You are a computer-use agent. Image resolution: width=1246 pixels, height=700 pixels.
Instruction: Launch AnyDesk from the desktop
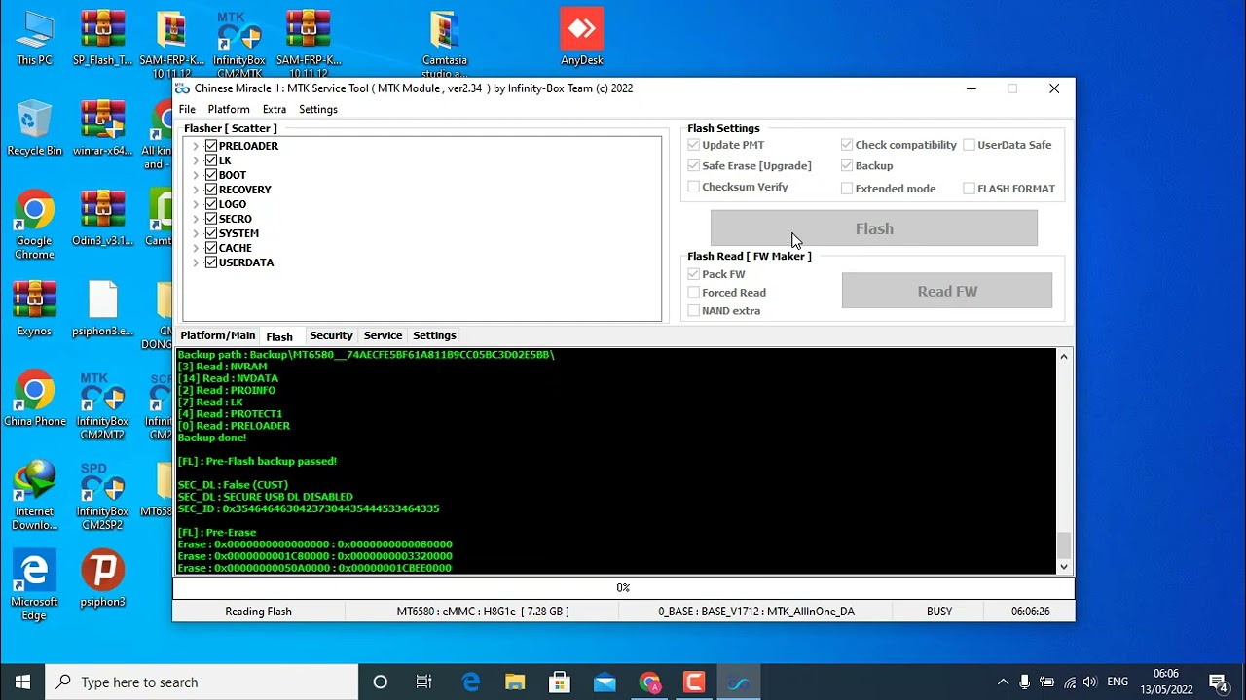(582, 38)
